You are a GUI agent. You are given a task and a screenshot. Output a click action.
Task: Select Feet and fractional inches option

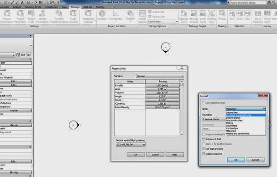pyautogui.click(x=246, y=115)
